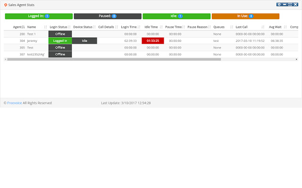Click Offline status for agent 305

(60, 47)
